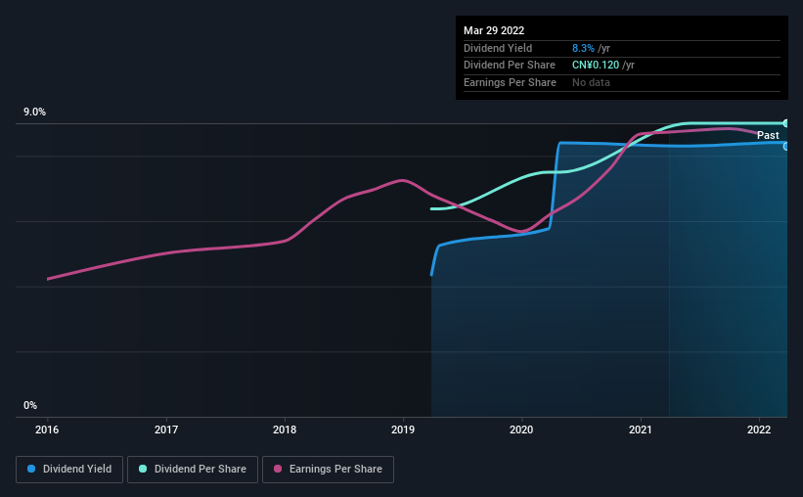Image resolution: width=803 pixels, height=497 pixels.
Task: Click the blue endpoint marker at chart edge
Action: click(x=786, y=147)
